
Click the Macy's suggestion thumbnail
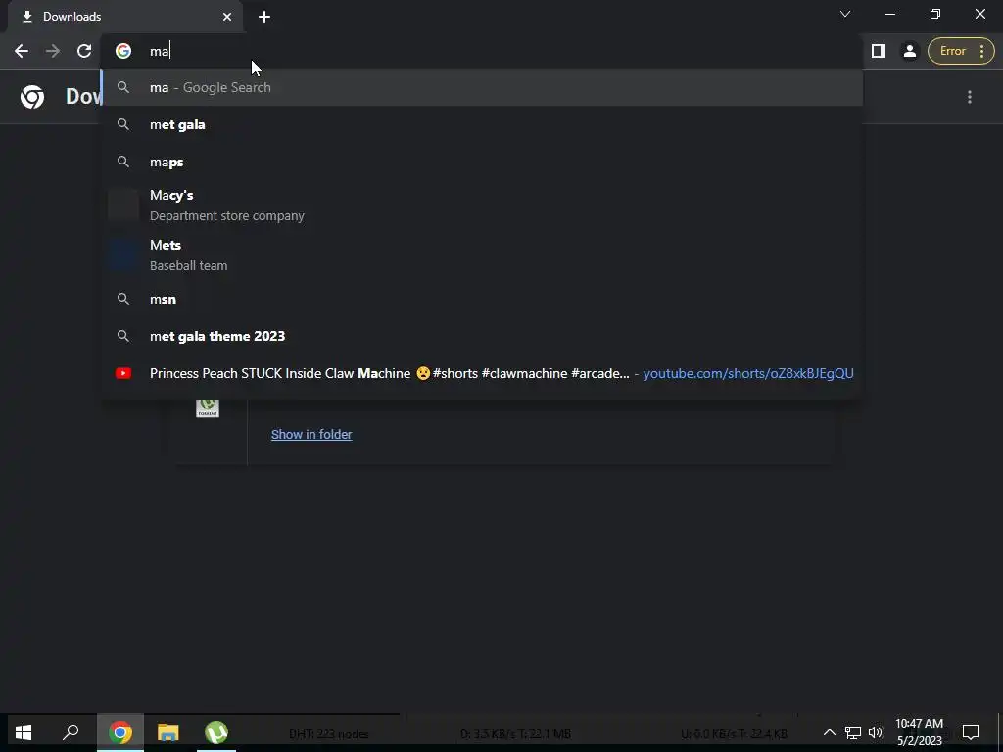point(123,206)
